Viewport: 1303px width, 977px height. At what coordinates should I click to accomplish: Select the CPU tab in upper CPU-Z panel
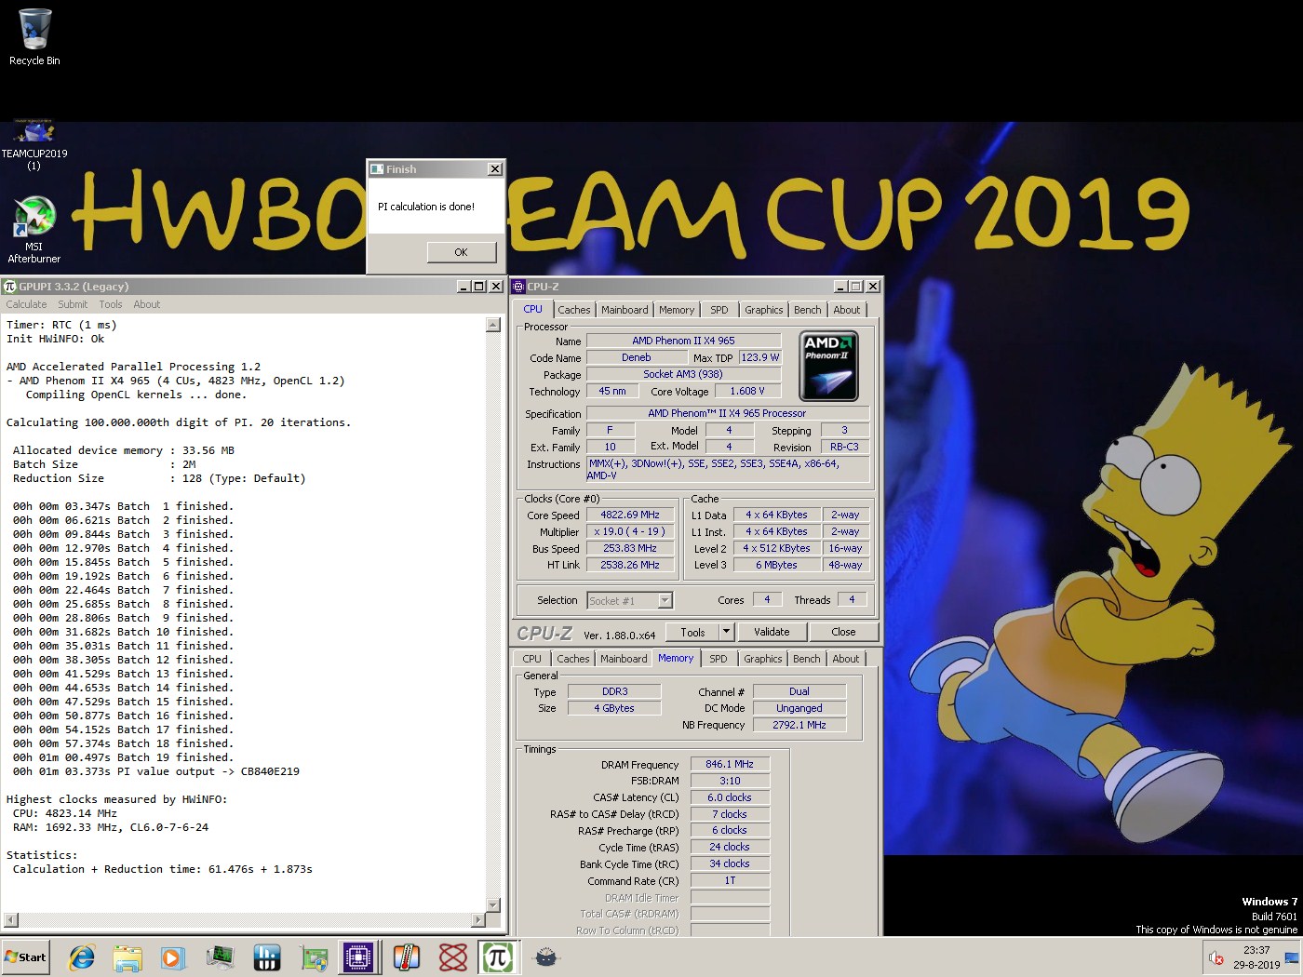(x=533, y=309)
